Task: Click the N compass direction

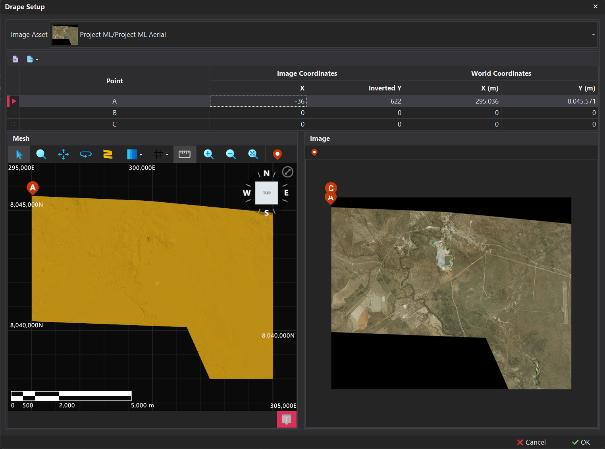Action: tap(266, 173)
